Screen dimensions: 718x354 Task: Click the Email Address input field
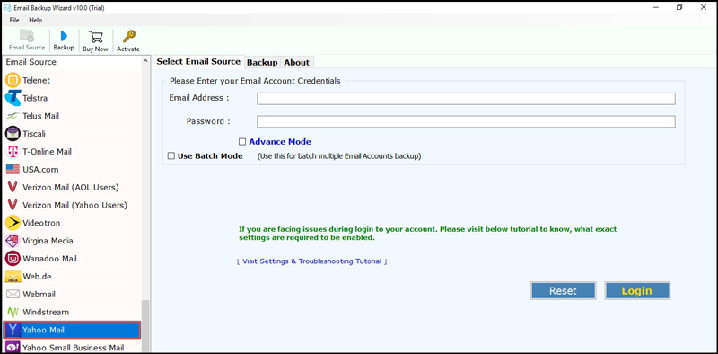click(466, 99)
